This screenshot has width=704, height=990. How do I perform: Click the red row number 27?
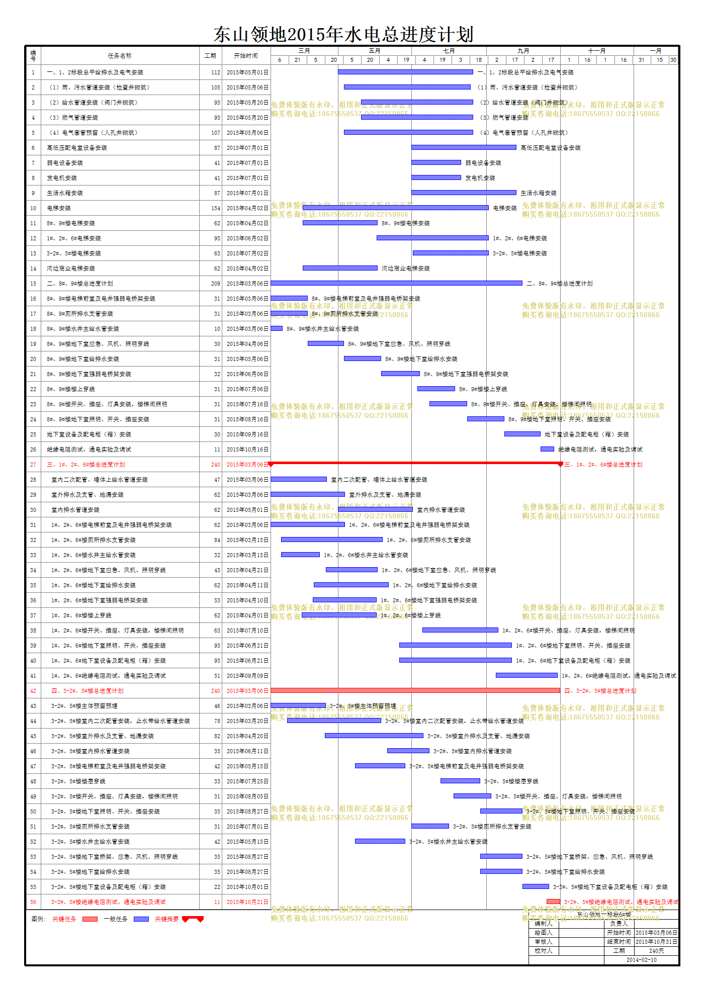point(33,465)
